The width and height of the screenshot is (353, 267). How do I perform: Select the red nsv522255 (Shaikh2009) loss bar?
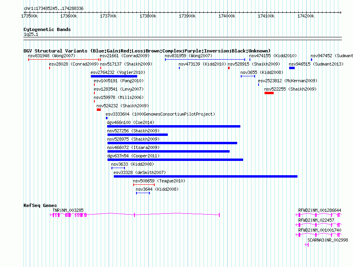pyautogui.click(x=269, y=93)
